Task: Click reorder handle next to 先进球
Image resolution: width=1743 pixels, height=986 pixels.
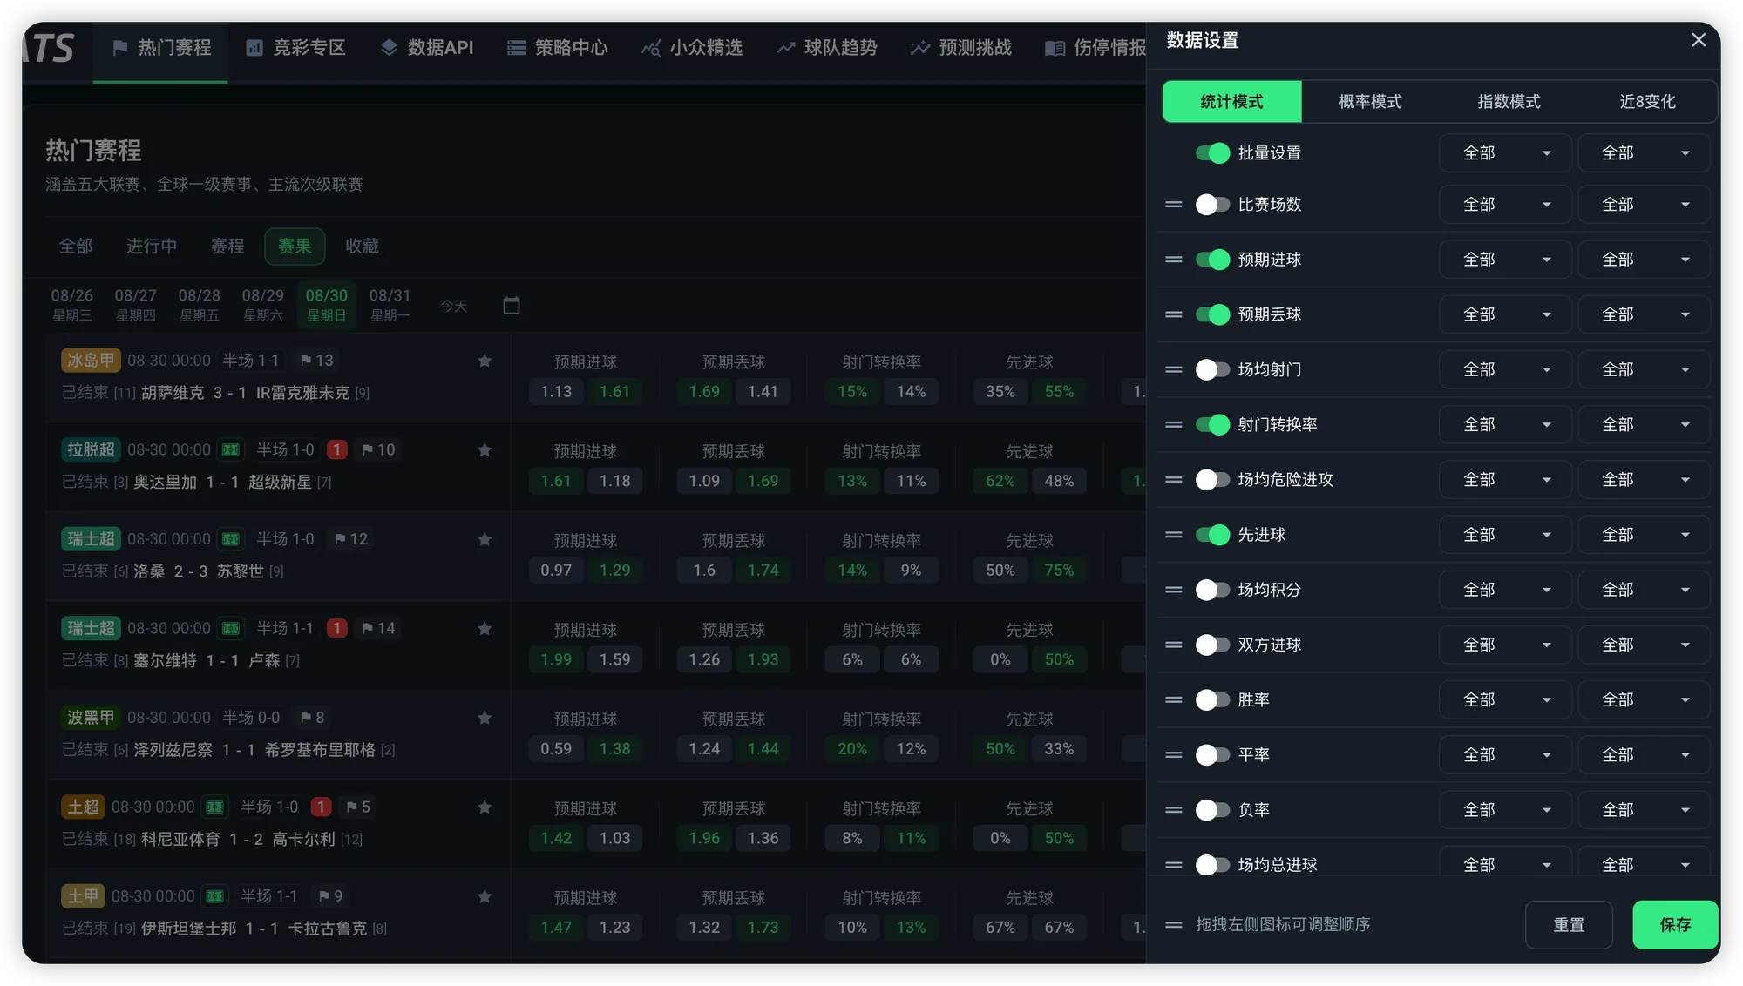Action: (x=1174, y=535)
